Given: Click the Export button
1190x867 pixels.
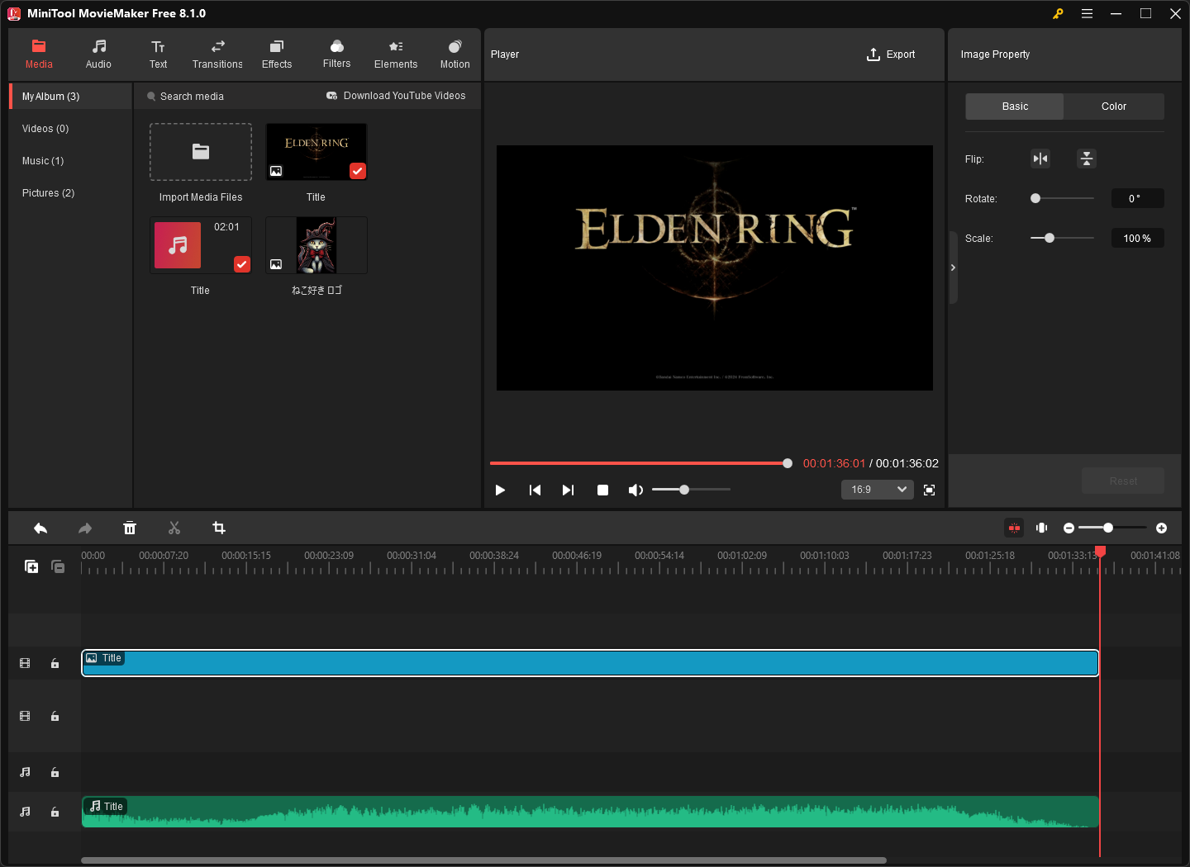Looking at the screenshot, I should [891, 54].
